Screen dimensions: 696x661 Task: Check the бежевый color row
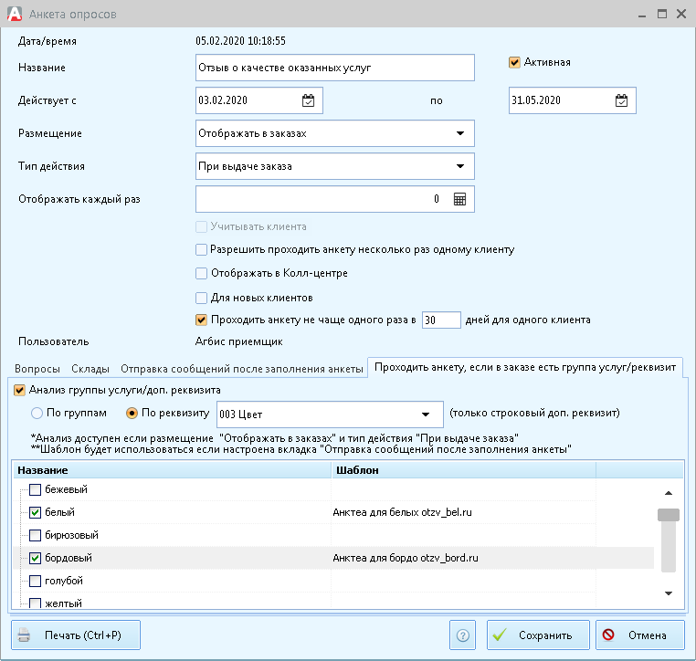click(x=35, y=489)
